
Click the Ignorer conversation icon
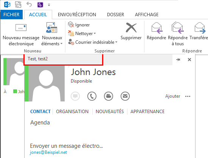coord(71,25)
